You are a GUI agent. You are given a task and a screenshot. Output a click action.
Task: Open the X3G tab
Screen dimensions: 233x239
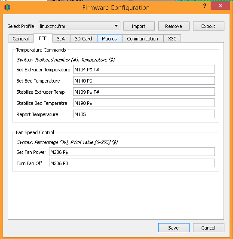[x=172, y=39]
